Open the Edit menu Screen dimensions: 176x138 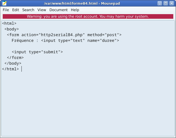[15, 10]
